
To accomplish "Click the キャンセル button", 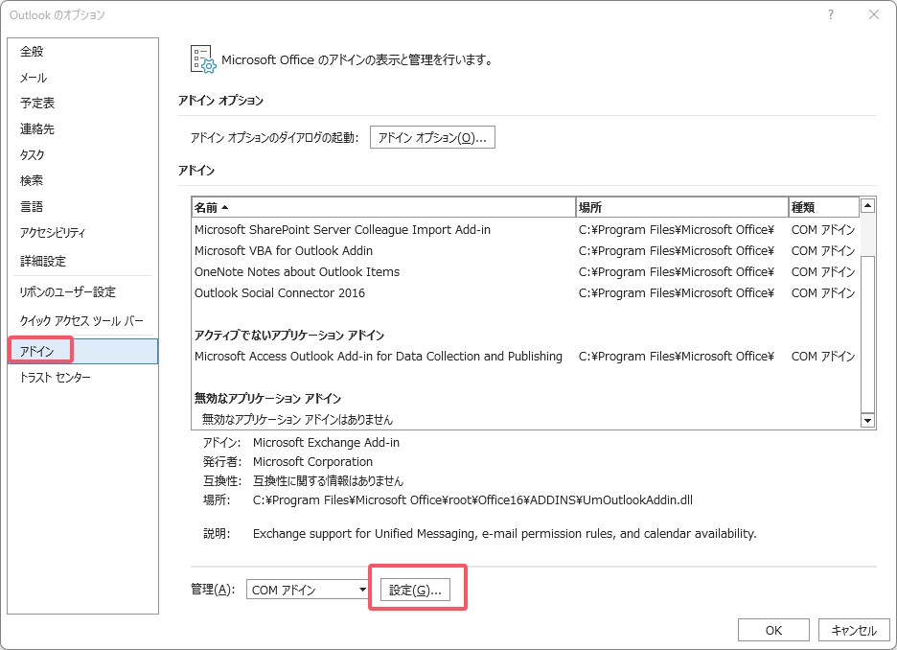I will coord(854,630).
